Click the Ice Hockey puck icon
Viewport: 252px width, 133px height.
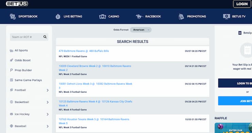[12, 114]
